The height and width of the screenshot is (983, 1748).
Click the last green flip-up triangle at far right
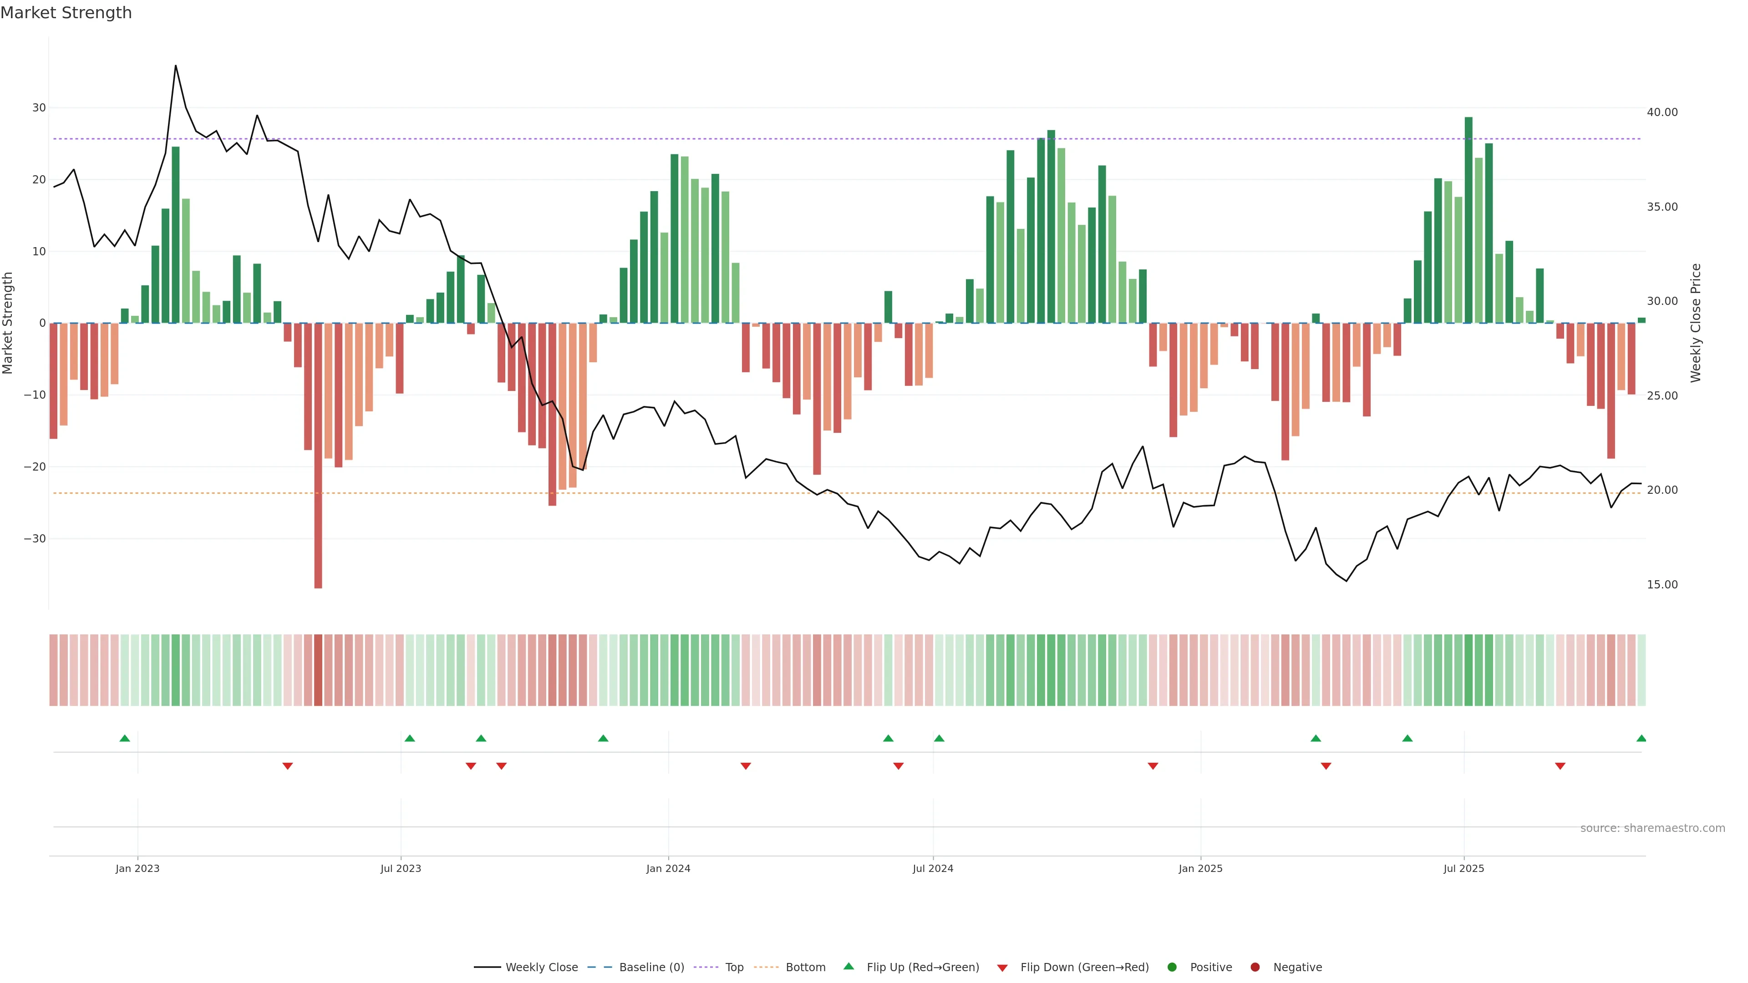click(x=1641, y=738)
